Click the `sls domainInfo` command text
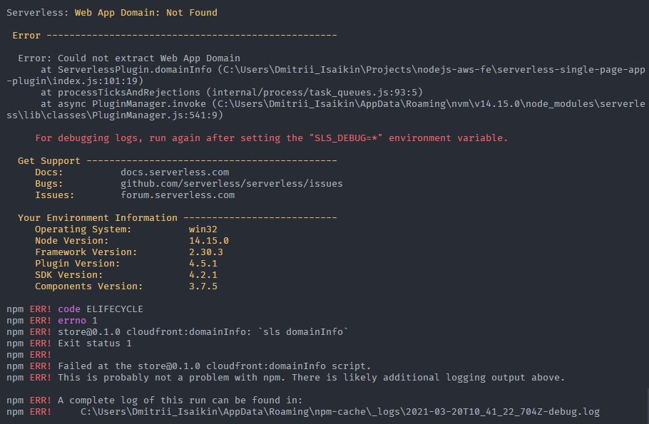This screenshot has height=424, width=649. point(306,332)
